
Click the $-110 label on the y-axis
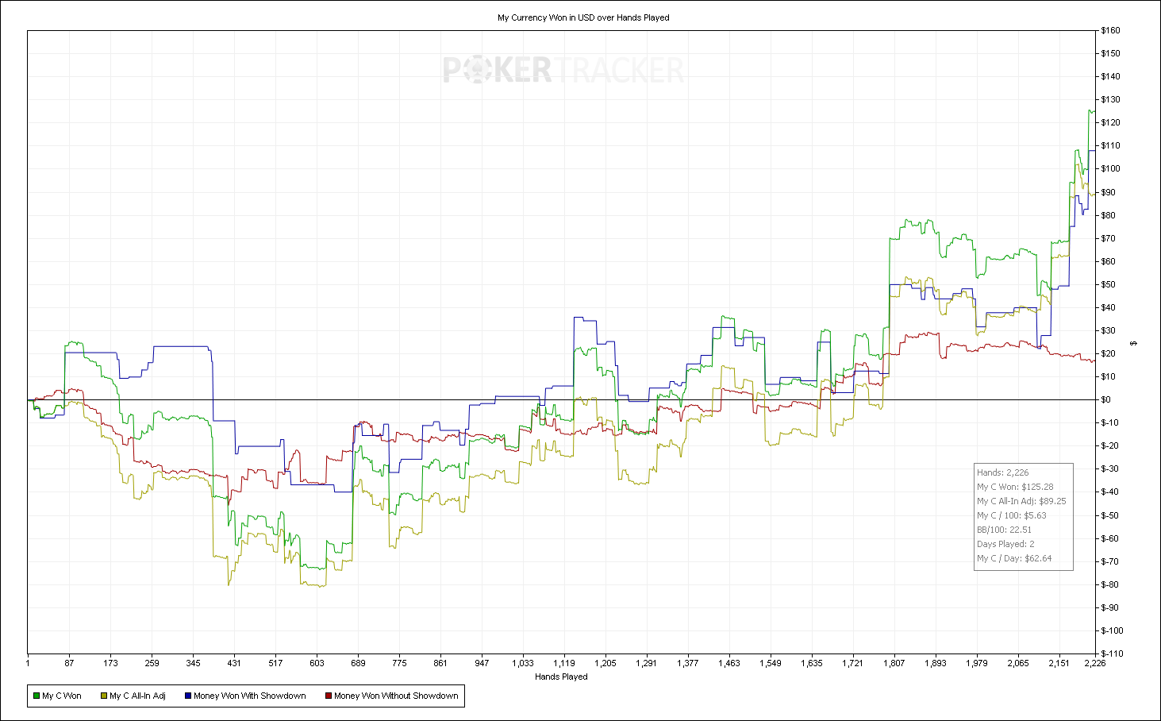[x=1112, y=654]
